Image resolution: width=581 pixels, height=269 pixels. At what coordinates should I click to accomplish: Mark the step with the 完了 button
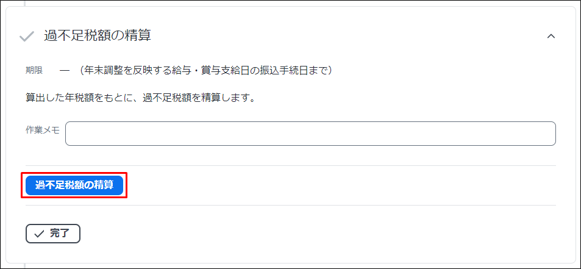53,234
